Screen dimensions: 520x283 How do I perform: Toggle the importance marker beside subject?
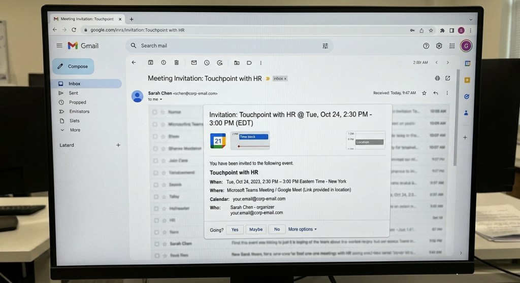[x=268, y=79]
